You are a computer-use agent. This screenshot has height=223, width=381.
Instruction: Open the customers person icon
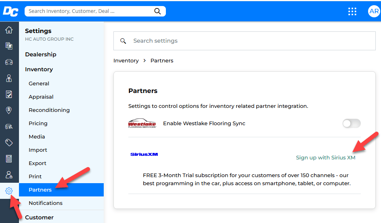pos(9,78)
